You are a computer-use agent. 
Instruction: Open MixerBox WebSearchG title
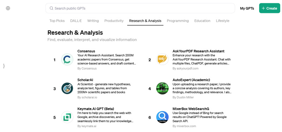tap(191, 109)
